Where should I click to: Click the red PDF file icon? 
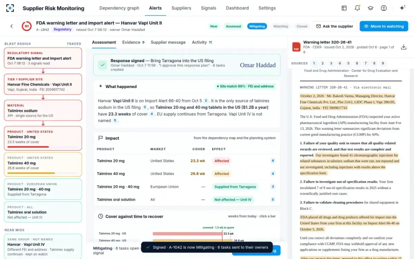point(296,47)
